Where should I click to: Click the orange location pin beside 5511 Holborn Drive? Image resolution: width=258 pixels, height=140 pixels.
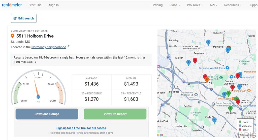point(12,36)
